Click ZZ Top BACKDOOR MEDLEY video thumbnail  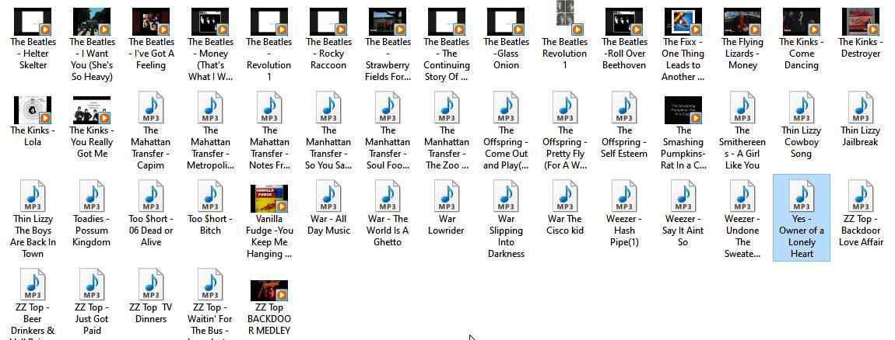269,290
